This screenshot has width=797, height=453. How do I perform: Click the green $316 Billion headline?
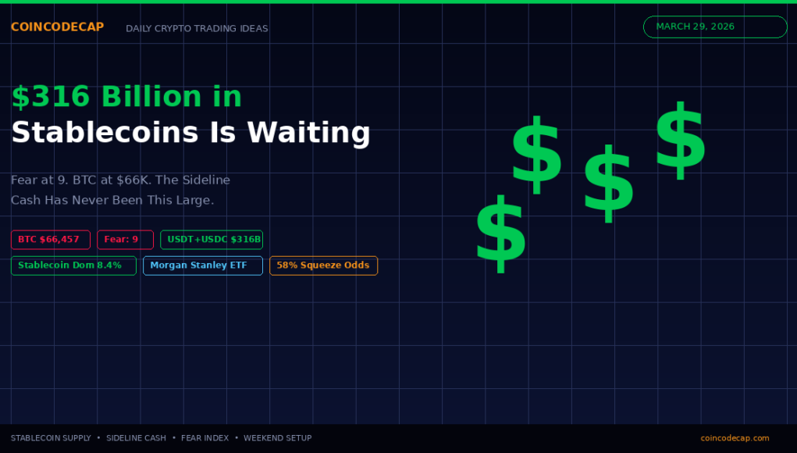coord(126,96)
